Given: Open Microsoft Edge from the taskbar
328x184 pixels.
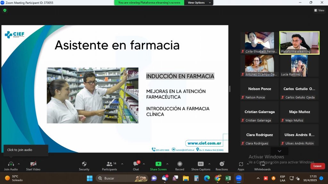Looking at the screenshot, I should coord(207,178).
